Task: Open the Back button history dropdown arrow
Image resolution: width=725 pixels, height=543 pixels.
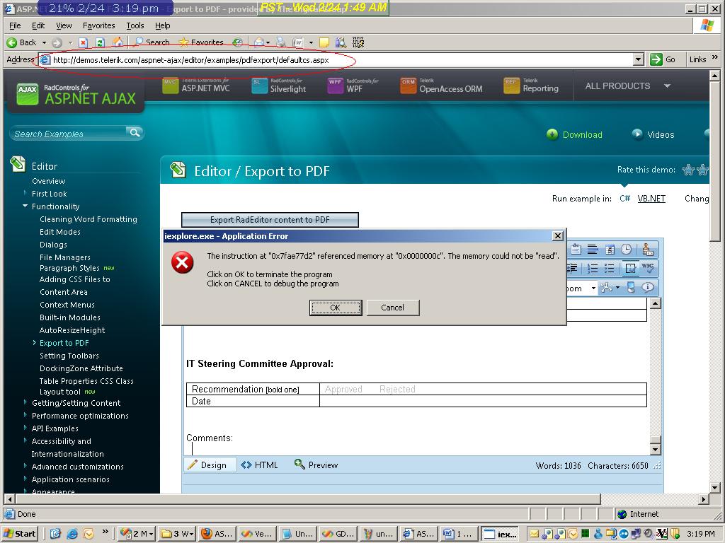Action: pos(45,42)
